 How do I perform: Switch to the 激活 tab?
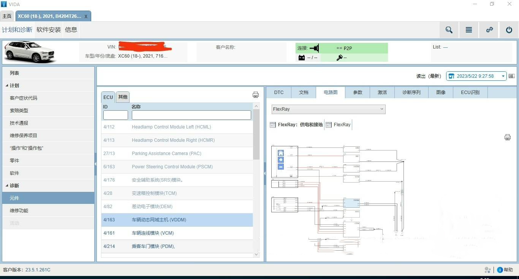coord(382,92)
